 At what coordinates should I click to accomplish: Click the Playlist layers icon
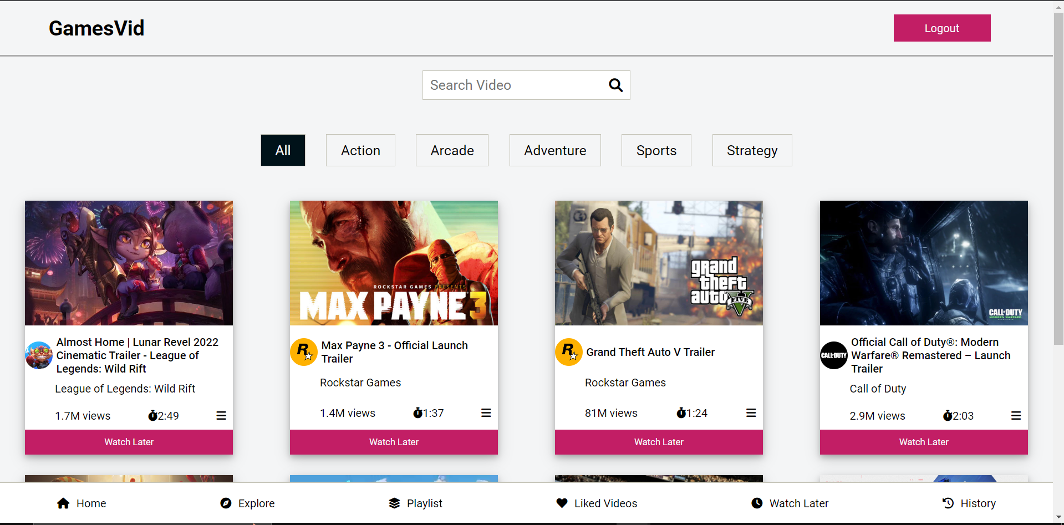point(394,503)
